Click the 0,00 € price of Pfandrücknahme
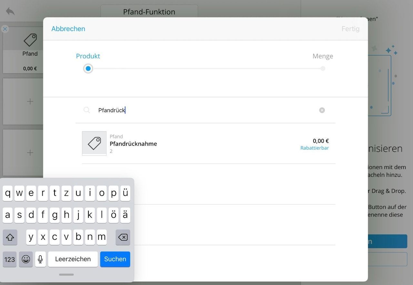This screenshot has height=285, width=413. point(321,141)
